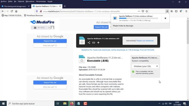Click the Windows search box

pos(31,103)
